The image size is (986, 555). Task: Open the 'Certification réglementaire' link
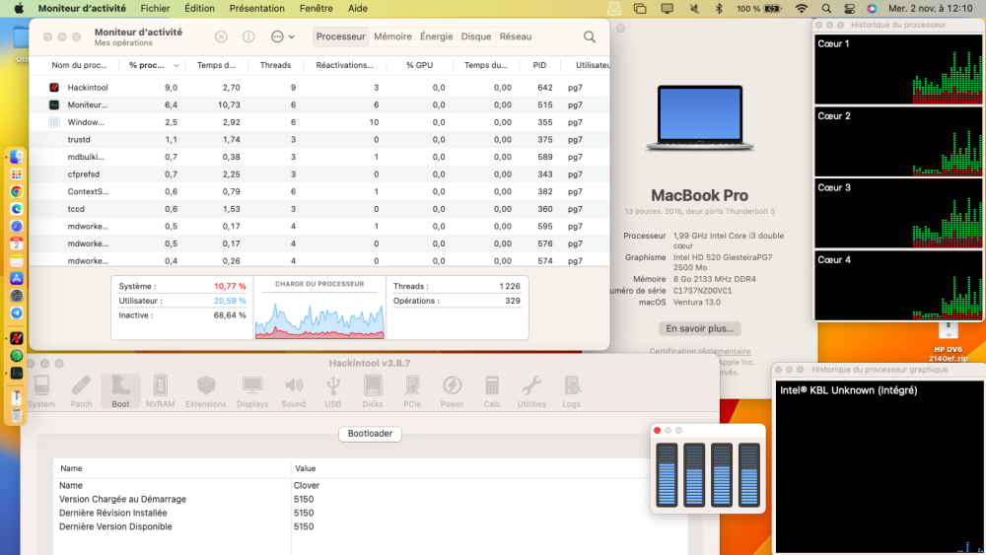pos(699,351)
